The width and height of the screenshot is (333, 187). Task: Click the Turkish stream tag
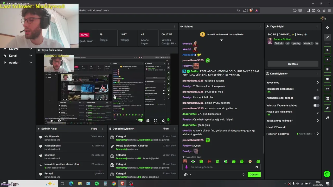pos(279,43)
